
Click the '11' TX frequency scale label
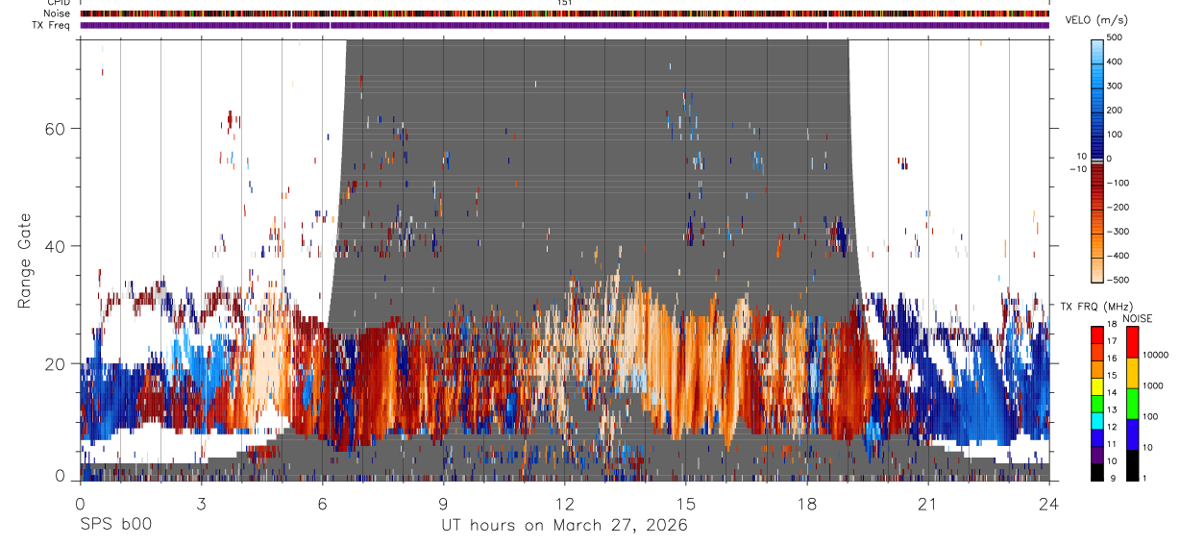click(1112, 445)
